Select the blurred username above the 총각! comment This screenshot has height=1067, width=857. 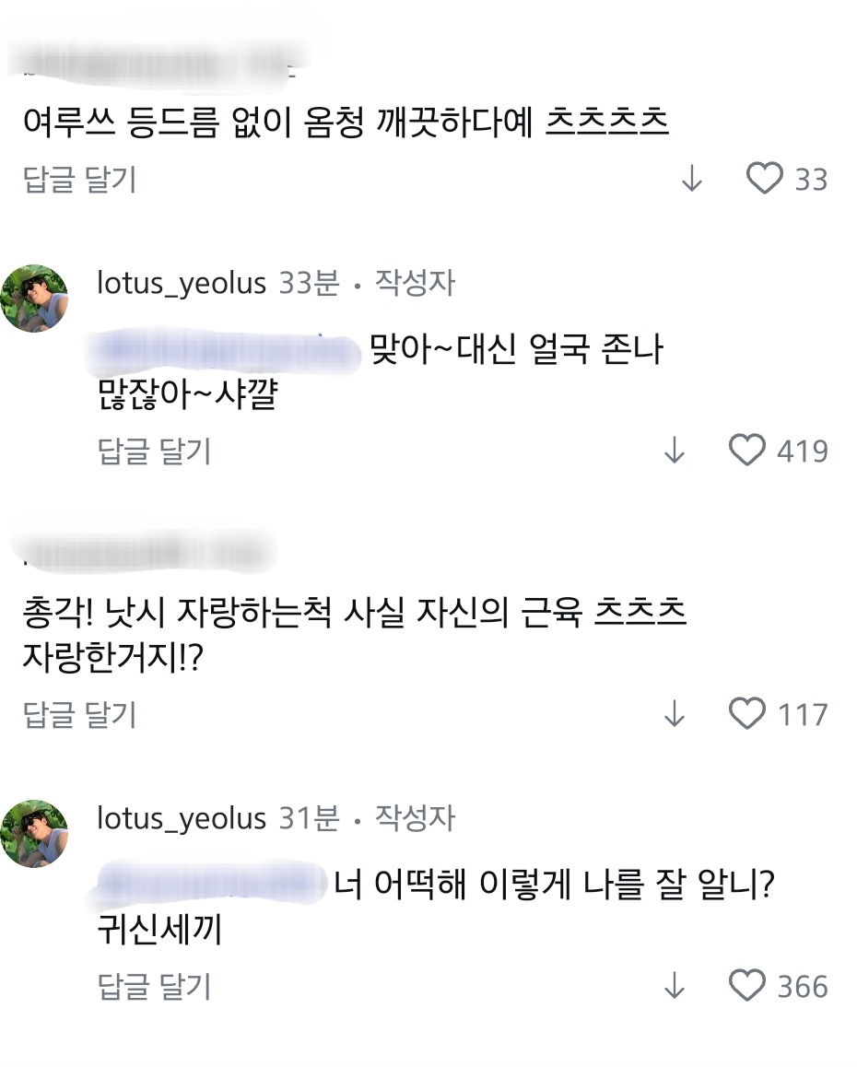point(147,550)
